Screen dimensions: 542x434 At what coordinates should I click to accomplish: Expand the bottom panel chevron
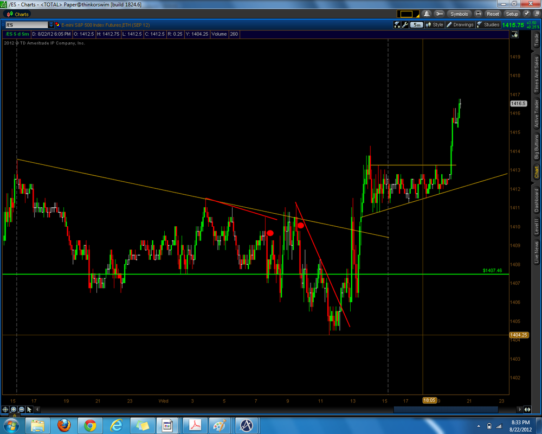[15, 416]
